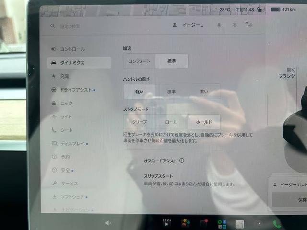Screen dimensions: 307x230
Task: Click the display icon beside ディスプレイ
Action: [54, 143]
